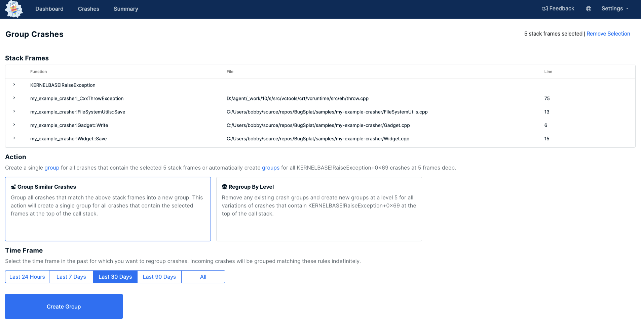This screenshot has width=641, height=324.
Task: Click the '5 stack frames selected' text
Action: 553,34
